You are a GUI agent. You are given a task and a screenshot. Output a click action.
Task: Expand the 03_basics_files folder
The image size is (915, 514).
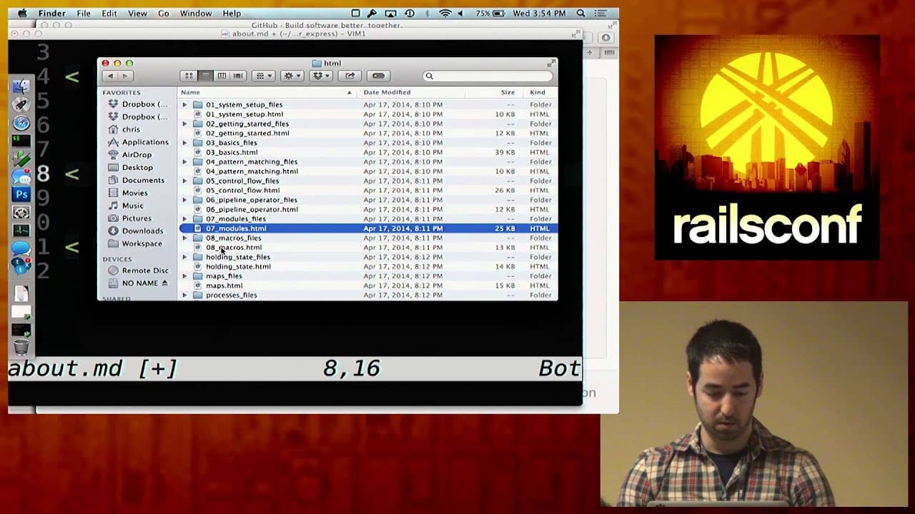point(184,143)
